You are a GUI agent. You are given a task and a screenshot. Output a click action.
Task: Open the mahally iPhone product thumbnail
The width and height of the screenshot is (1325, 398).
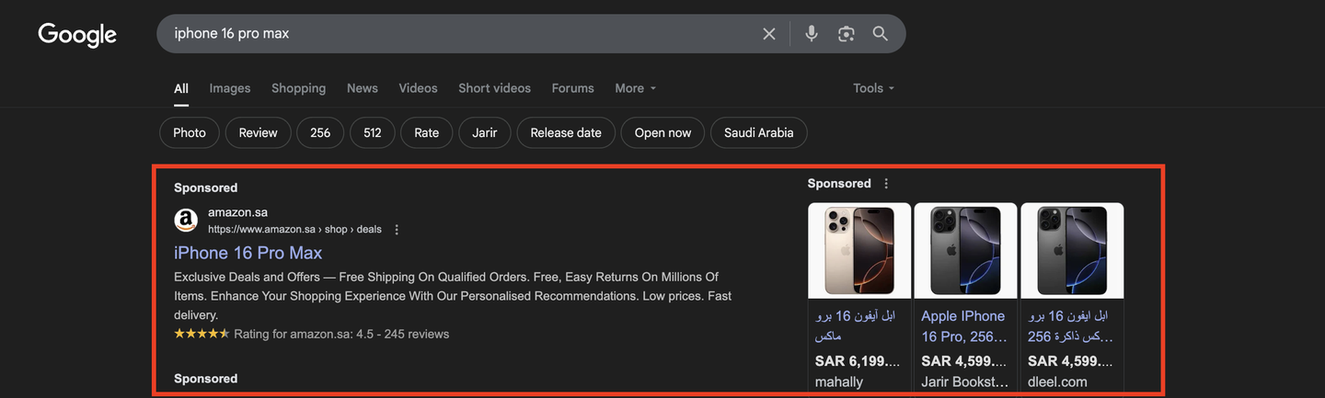pyautogui.click(x=859, y=250)
